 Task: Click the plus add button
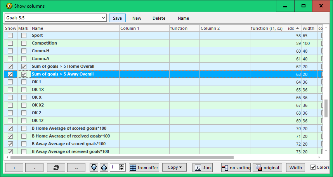pos(14,168)
